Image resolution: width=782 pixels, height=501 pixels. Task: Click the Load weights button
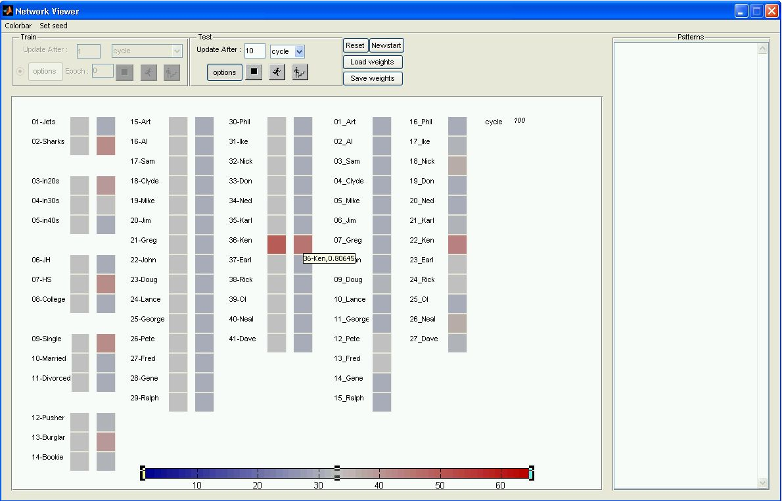[372, 62]
